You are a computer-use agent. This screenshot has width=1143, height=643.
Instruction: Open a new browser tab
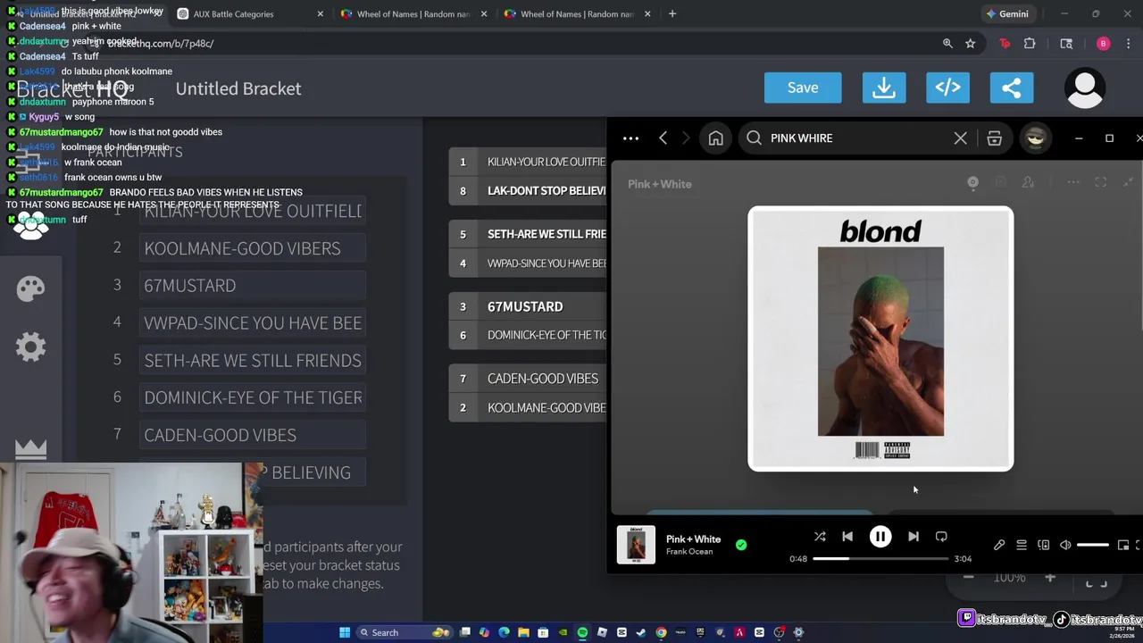pos(672,14)
